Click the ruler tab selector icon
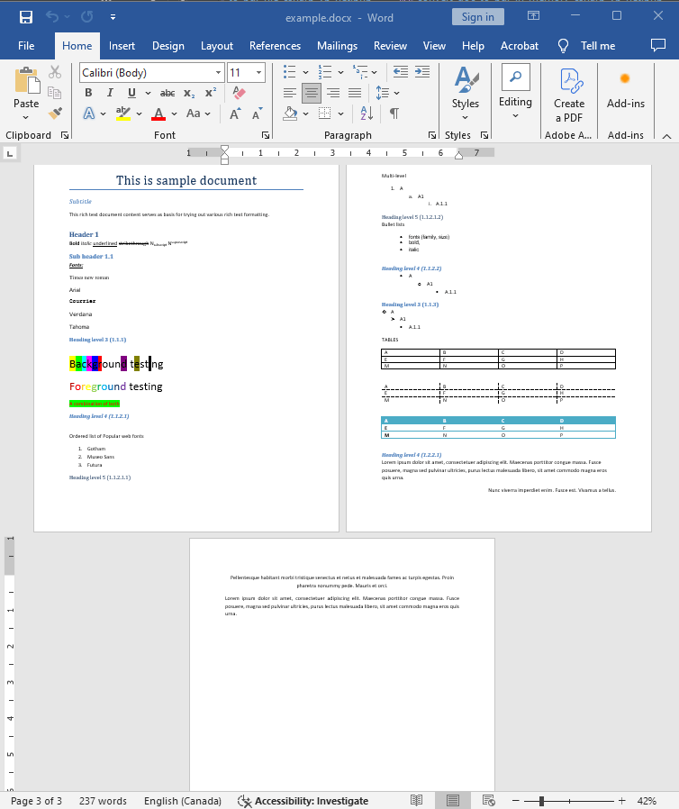This screenshot has height=809, width=679. (10, 153)
